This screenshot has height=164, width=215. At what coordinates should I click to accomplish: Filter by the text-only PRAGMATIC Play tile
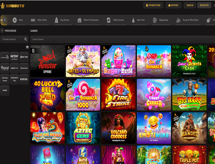click(15, 79)
